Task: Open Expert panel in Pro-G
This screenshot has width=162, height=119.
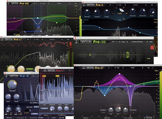Action: [34, 103]
